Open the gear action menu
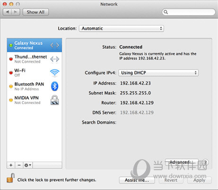The height and width of the screenshot is (190, 218). (28, 165)
